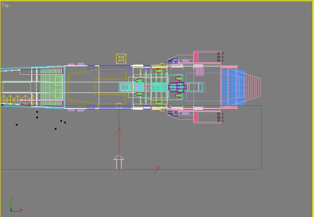Select the dark gray stacked blocks on lower pod
The image size is (314, 217).
coord(220,117)
